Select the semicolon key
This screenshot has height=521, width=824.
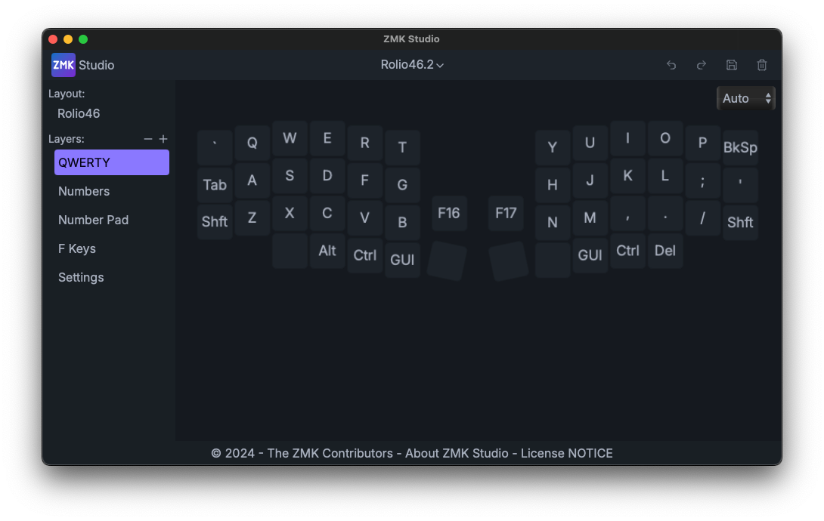point(702,180)
